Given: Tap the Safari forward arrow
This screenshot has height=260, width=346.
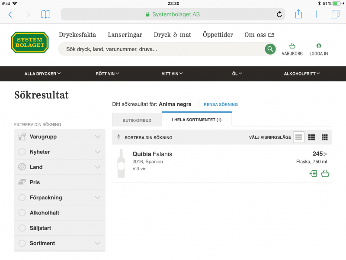Looking at the screenshot, I should [28, 15].
